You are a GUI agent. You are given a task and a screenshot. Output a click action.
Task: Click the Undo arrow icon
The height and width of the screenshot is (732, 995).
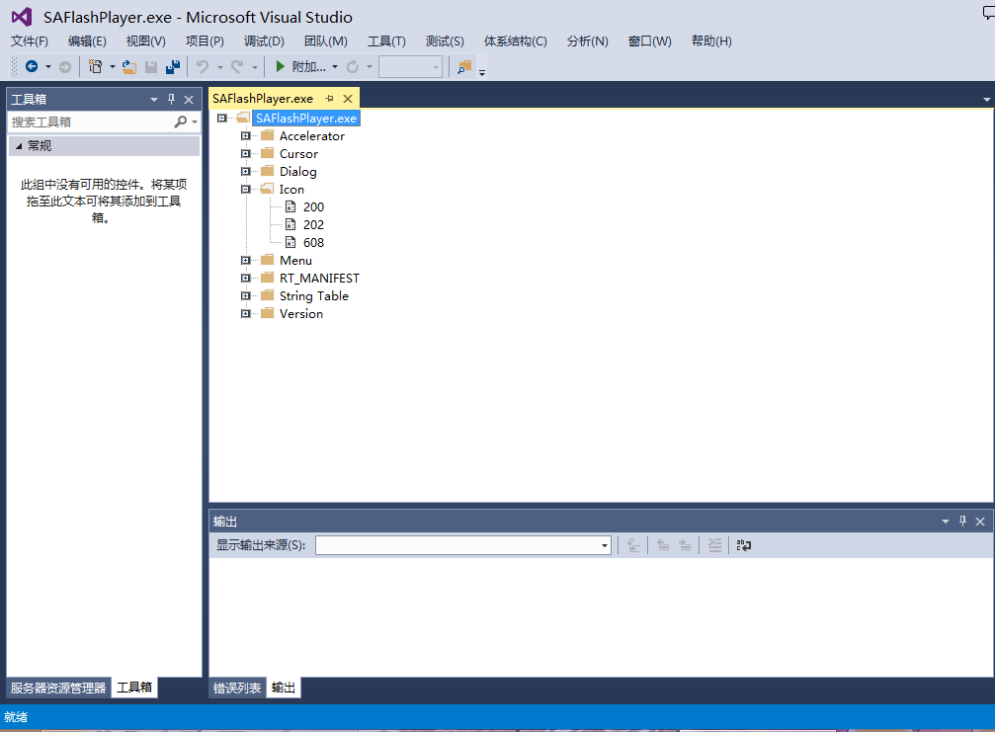(203, 66)
